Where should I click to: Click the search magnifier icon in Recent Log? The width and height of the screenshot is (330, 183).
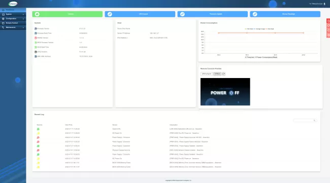(314, 120)
